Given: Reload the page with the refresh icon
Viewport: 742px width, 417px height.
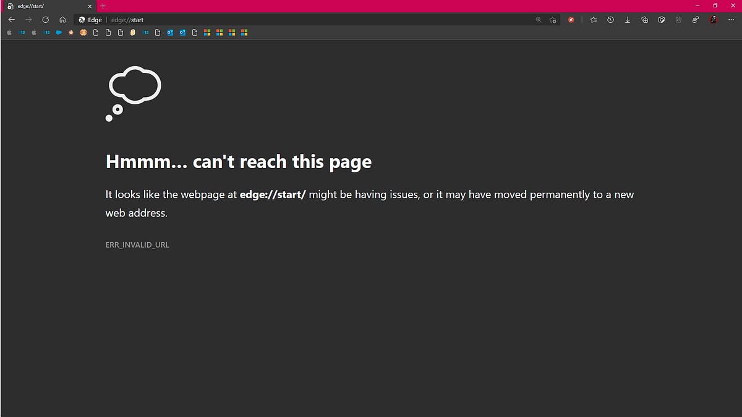Looking at the screenshot, I should coord(45,20).
